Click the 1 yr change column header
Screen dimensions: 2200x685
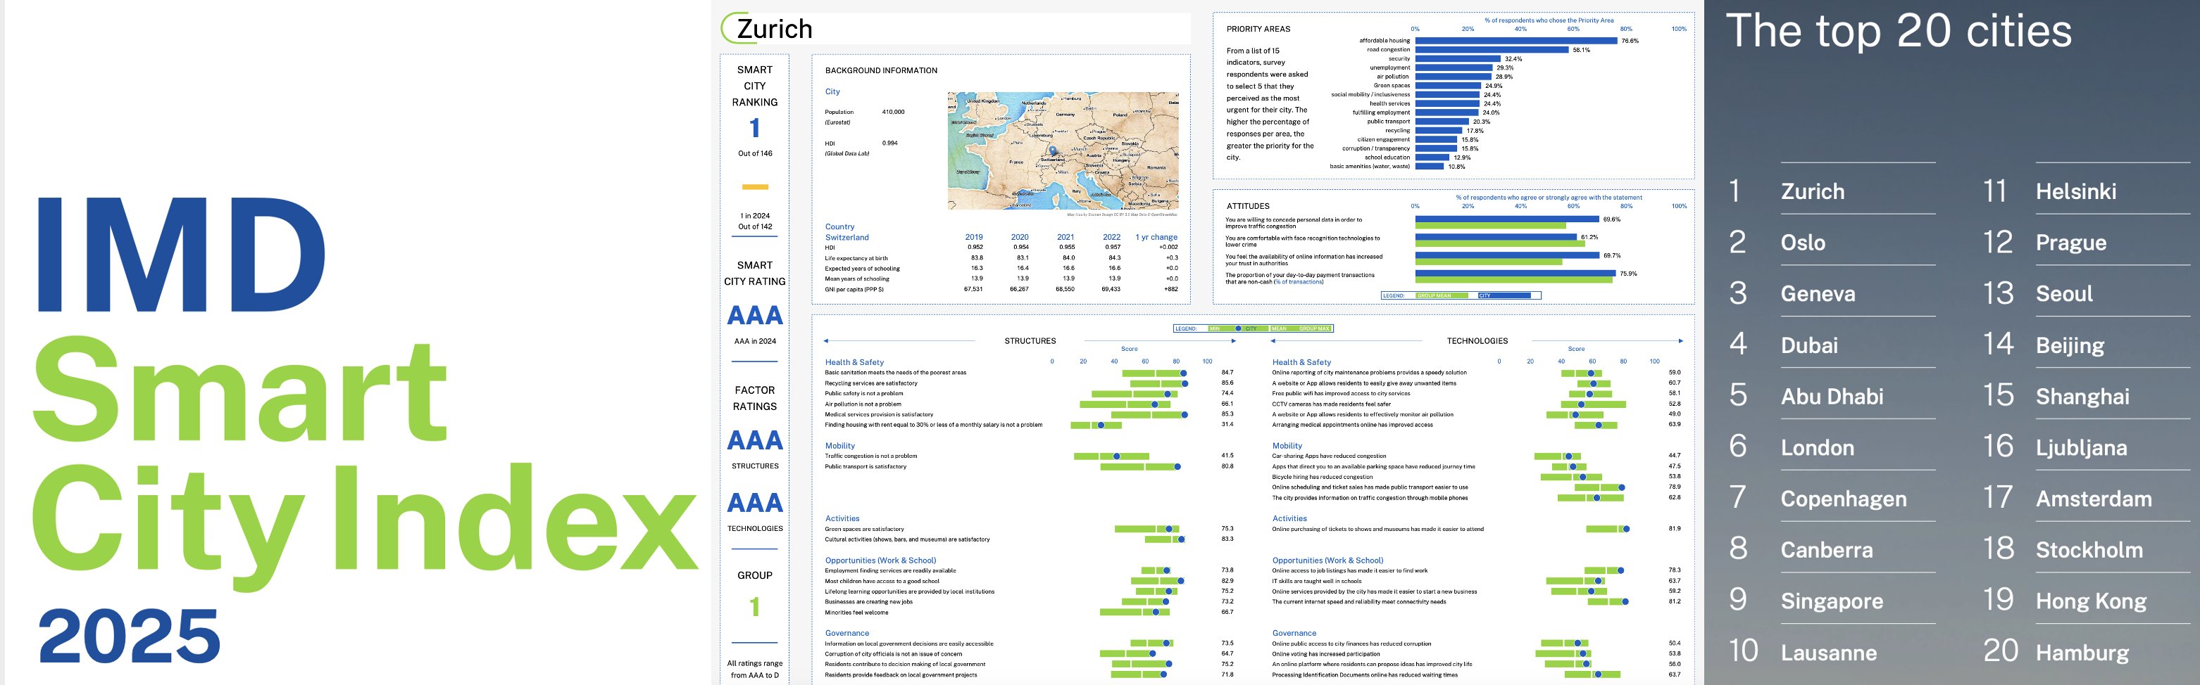click(1156, 237)
